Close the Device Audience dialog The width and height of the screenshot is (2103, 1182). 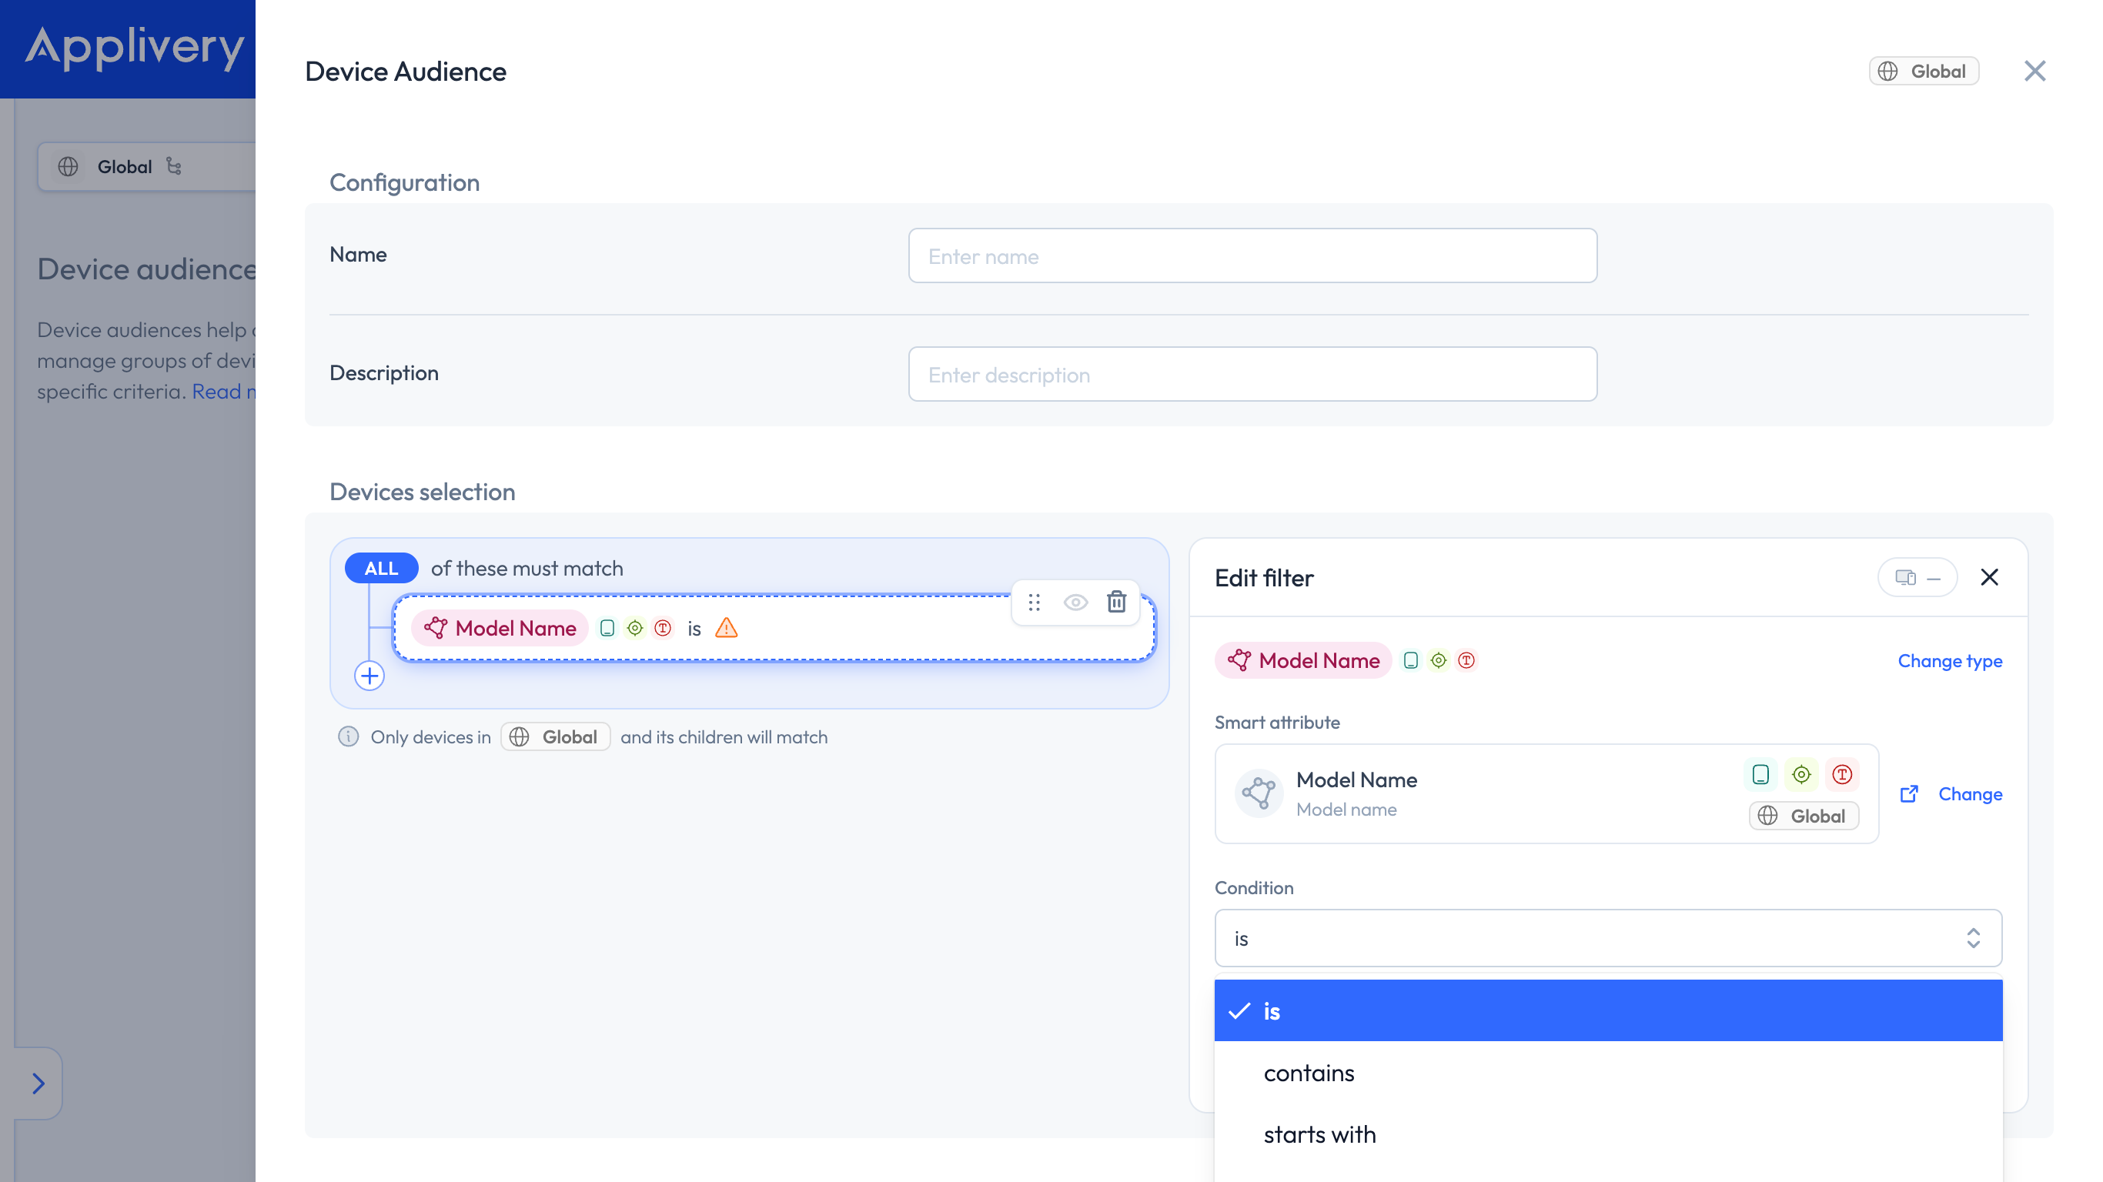[2034, 71]
